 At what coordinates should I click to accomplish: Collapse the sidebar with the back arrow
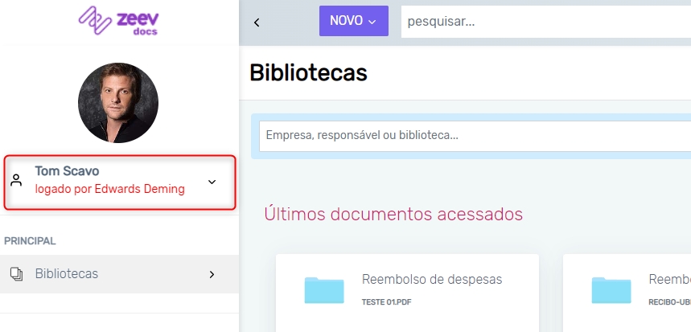click(257, 22)
